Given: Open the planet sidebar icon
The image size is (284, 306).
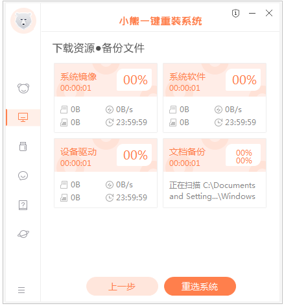Looking at the screenshot, I should pyautogui.click(x=23, y=234).
